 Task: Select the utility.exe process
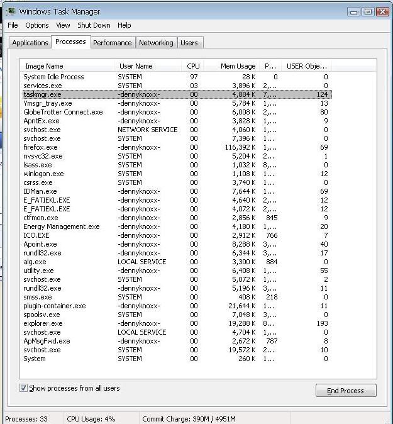(177, 271)
